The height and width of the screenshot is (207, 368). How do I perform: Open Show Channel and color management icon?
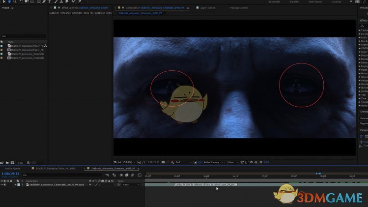coord(172,162)
